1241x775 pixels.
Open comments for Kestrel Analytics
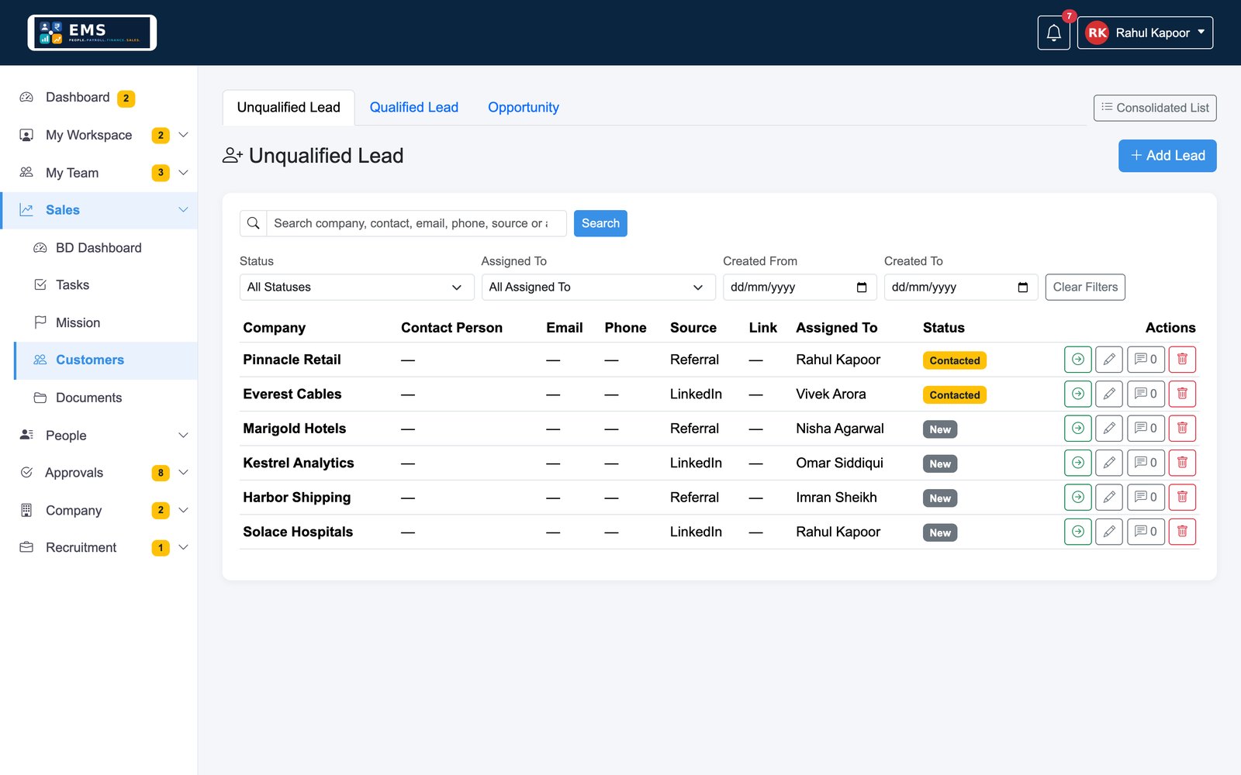pyautogui.click(x=1146, y=463)
